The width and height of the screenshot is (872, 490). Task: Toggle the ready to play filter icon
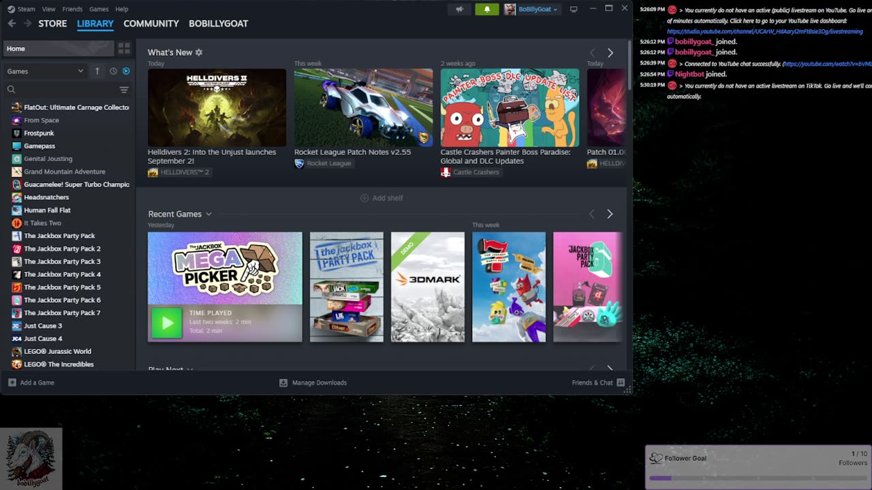tap(126, 71)
